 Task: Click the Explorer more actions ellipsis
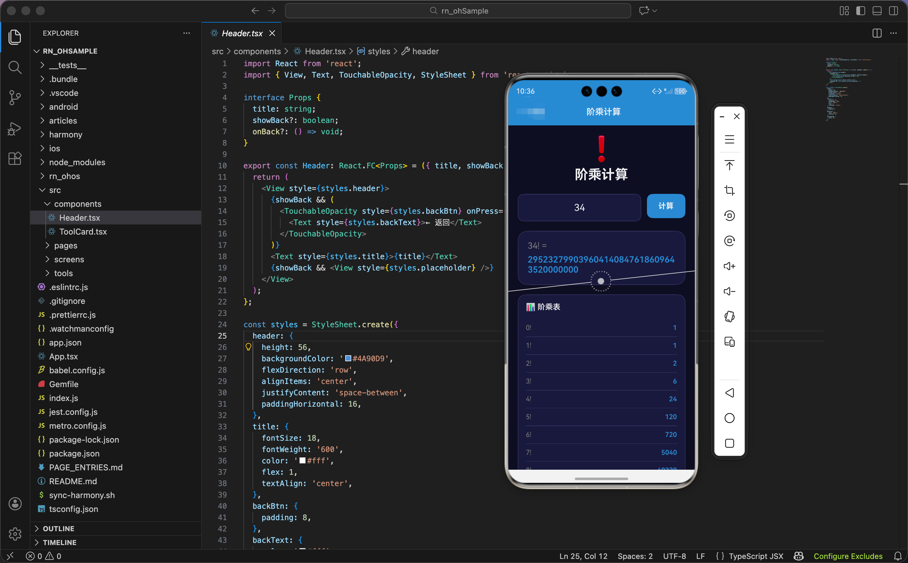pos(187,33)
